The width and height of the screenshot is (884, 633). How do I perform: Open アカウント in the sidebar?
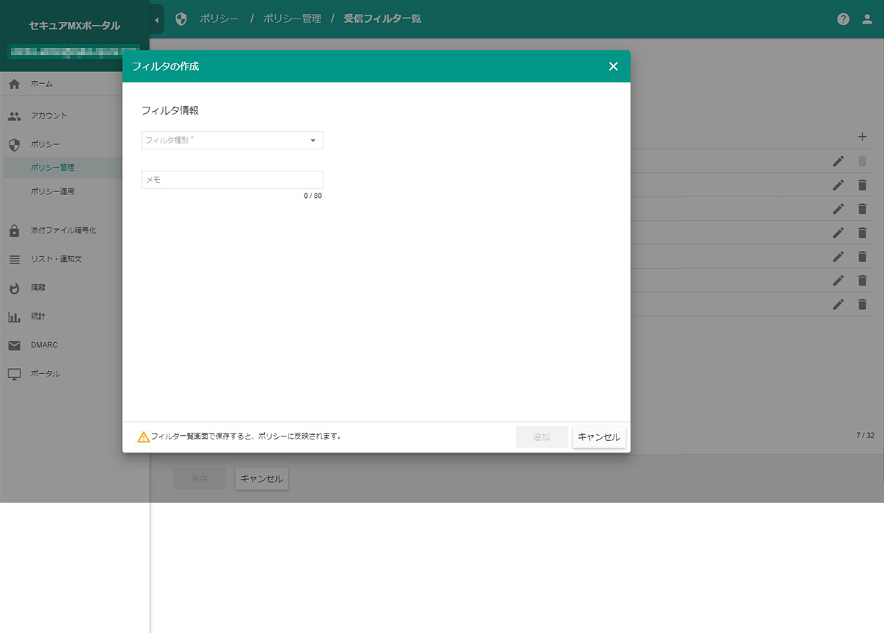[x=49, y=116]
